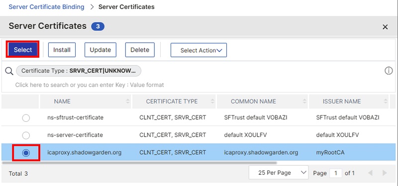Select ns-server-certificate radio button
Screen dimensions: 398x186
26,135
